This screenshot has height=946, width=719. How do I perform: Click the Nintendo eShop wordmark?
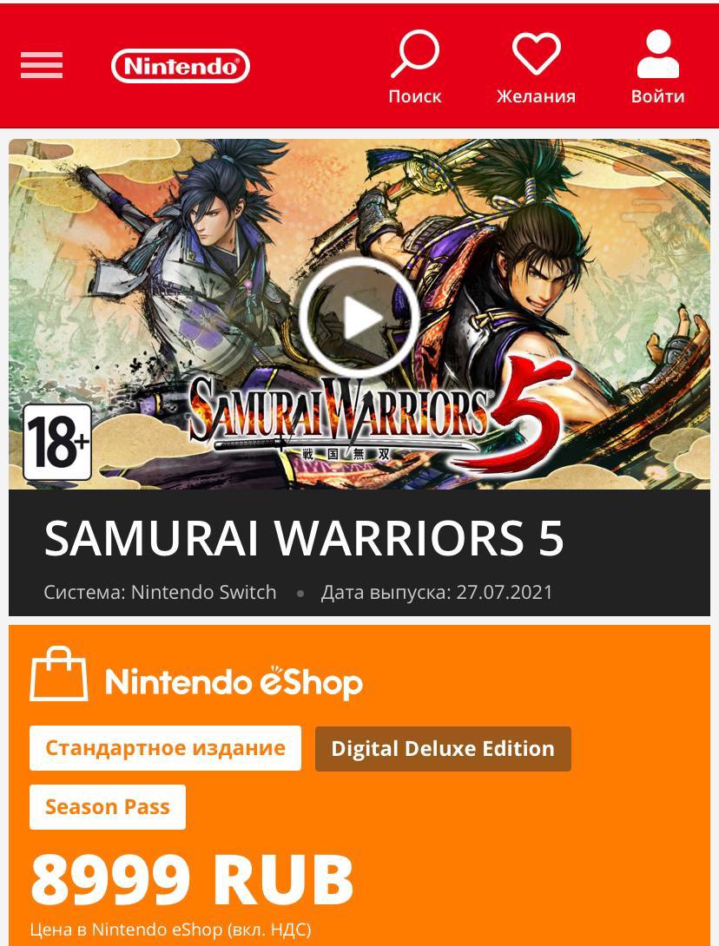click(x=234, y=682)
